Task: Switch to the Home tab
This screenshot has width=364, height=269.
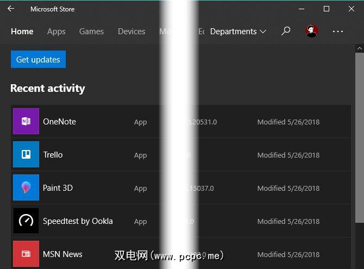Action: [22, 32]
